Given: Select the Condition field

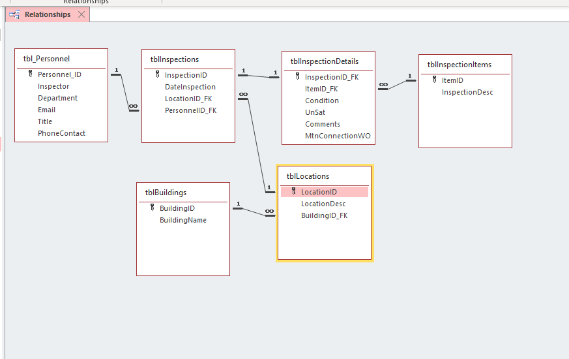Looking at the screenshot, I should coord(322,101).
